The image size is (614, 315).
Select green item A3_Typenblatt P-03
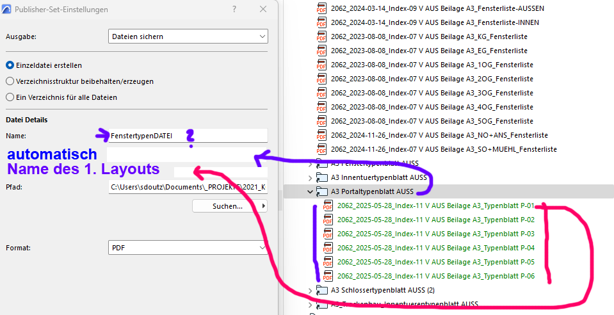436,234
